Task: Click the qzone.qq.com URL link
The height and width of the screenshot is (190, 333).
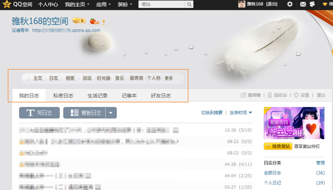Action: (x=66, y=30)
